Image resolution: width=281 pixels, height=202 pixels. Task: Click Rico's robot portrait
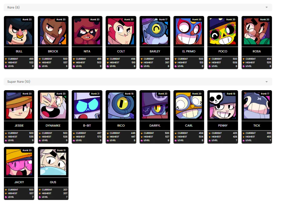121,106
